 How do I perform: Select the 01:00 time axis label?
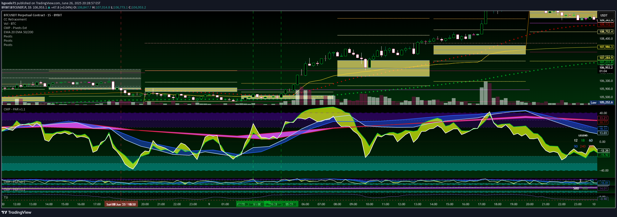(225, 204)
